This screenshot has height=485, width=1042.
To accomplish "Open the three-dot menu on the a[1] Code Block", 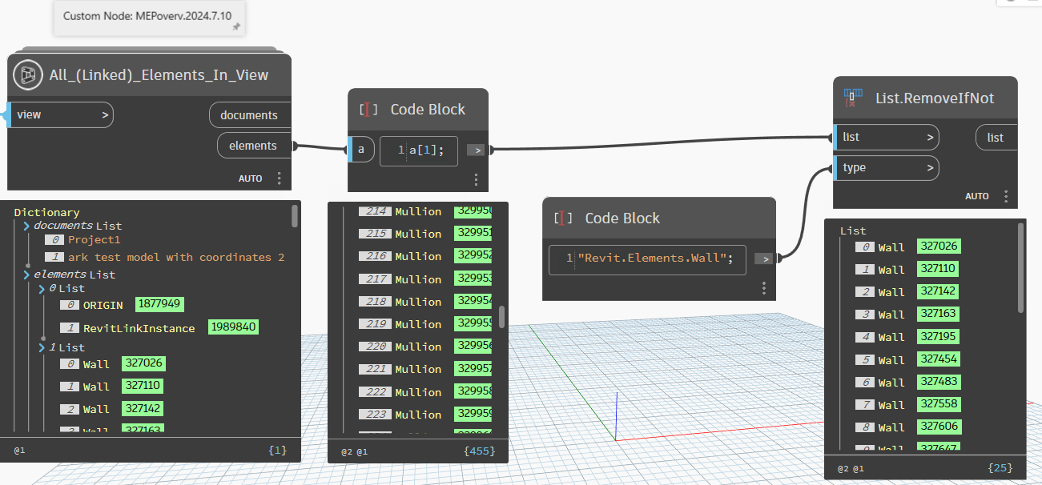I will (476, 180).
